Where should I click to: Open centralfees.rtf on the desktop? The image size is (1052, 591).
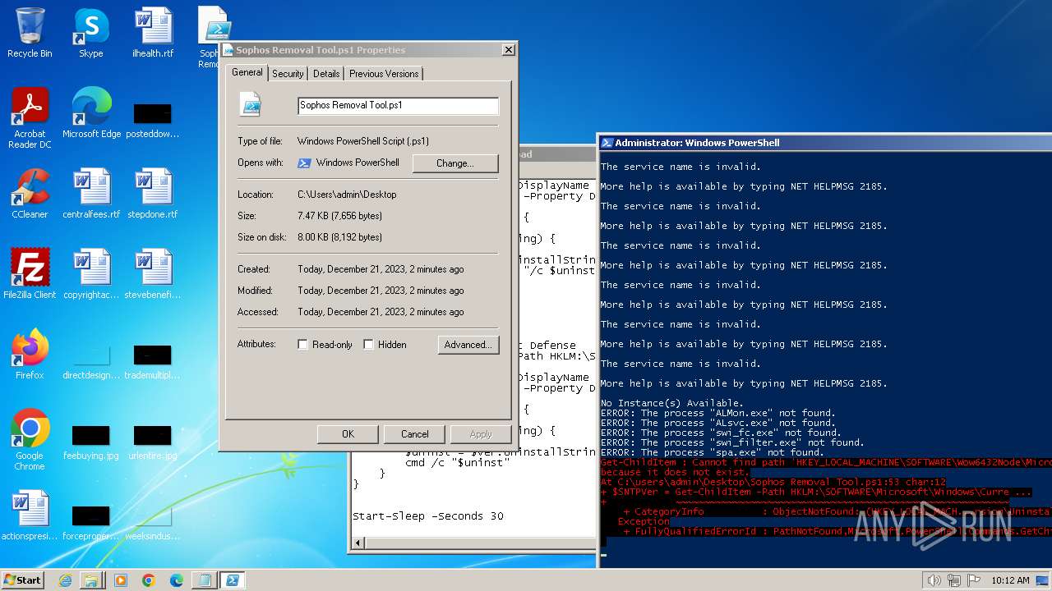[91, 194]
